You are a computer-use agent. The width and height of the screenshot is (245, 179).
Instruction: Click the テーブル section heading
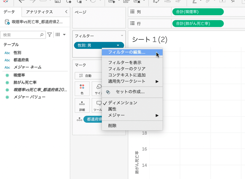(11, 45)
